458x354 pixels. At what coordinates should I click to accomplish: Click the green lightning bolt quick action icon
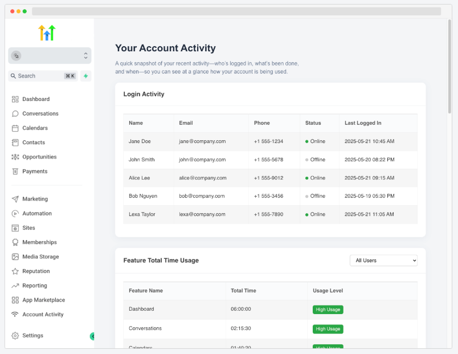86,76
